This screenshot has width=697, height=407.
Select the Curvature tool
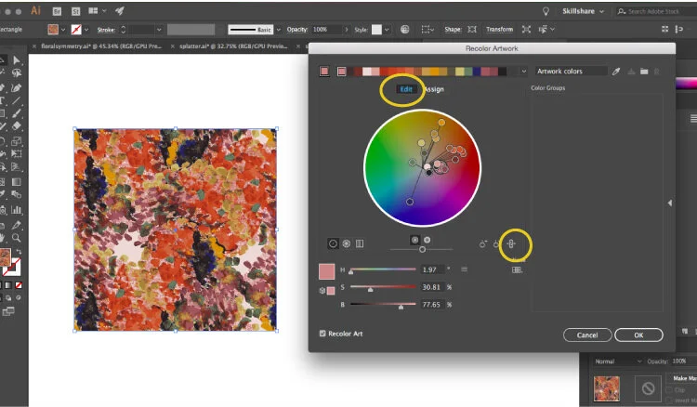pos(17,87)
